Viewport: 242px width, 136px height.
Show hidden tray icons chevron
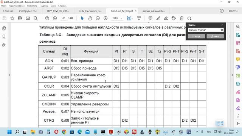pyautogui.click(x=197, y=132)
